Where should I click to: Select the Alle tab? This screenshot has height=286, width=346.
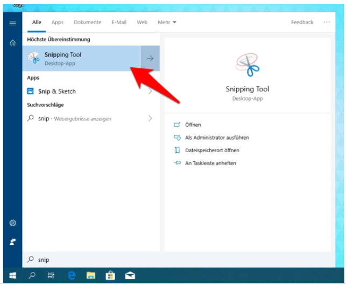pos(37,22)
